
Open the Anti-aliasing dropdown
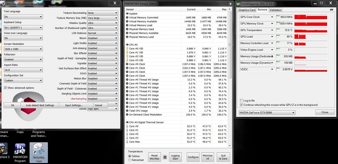pyautogui.click(x=103, y=48)
